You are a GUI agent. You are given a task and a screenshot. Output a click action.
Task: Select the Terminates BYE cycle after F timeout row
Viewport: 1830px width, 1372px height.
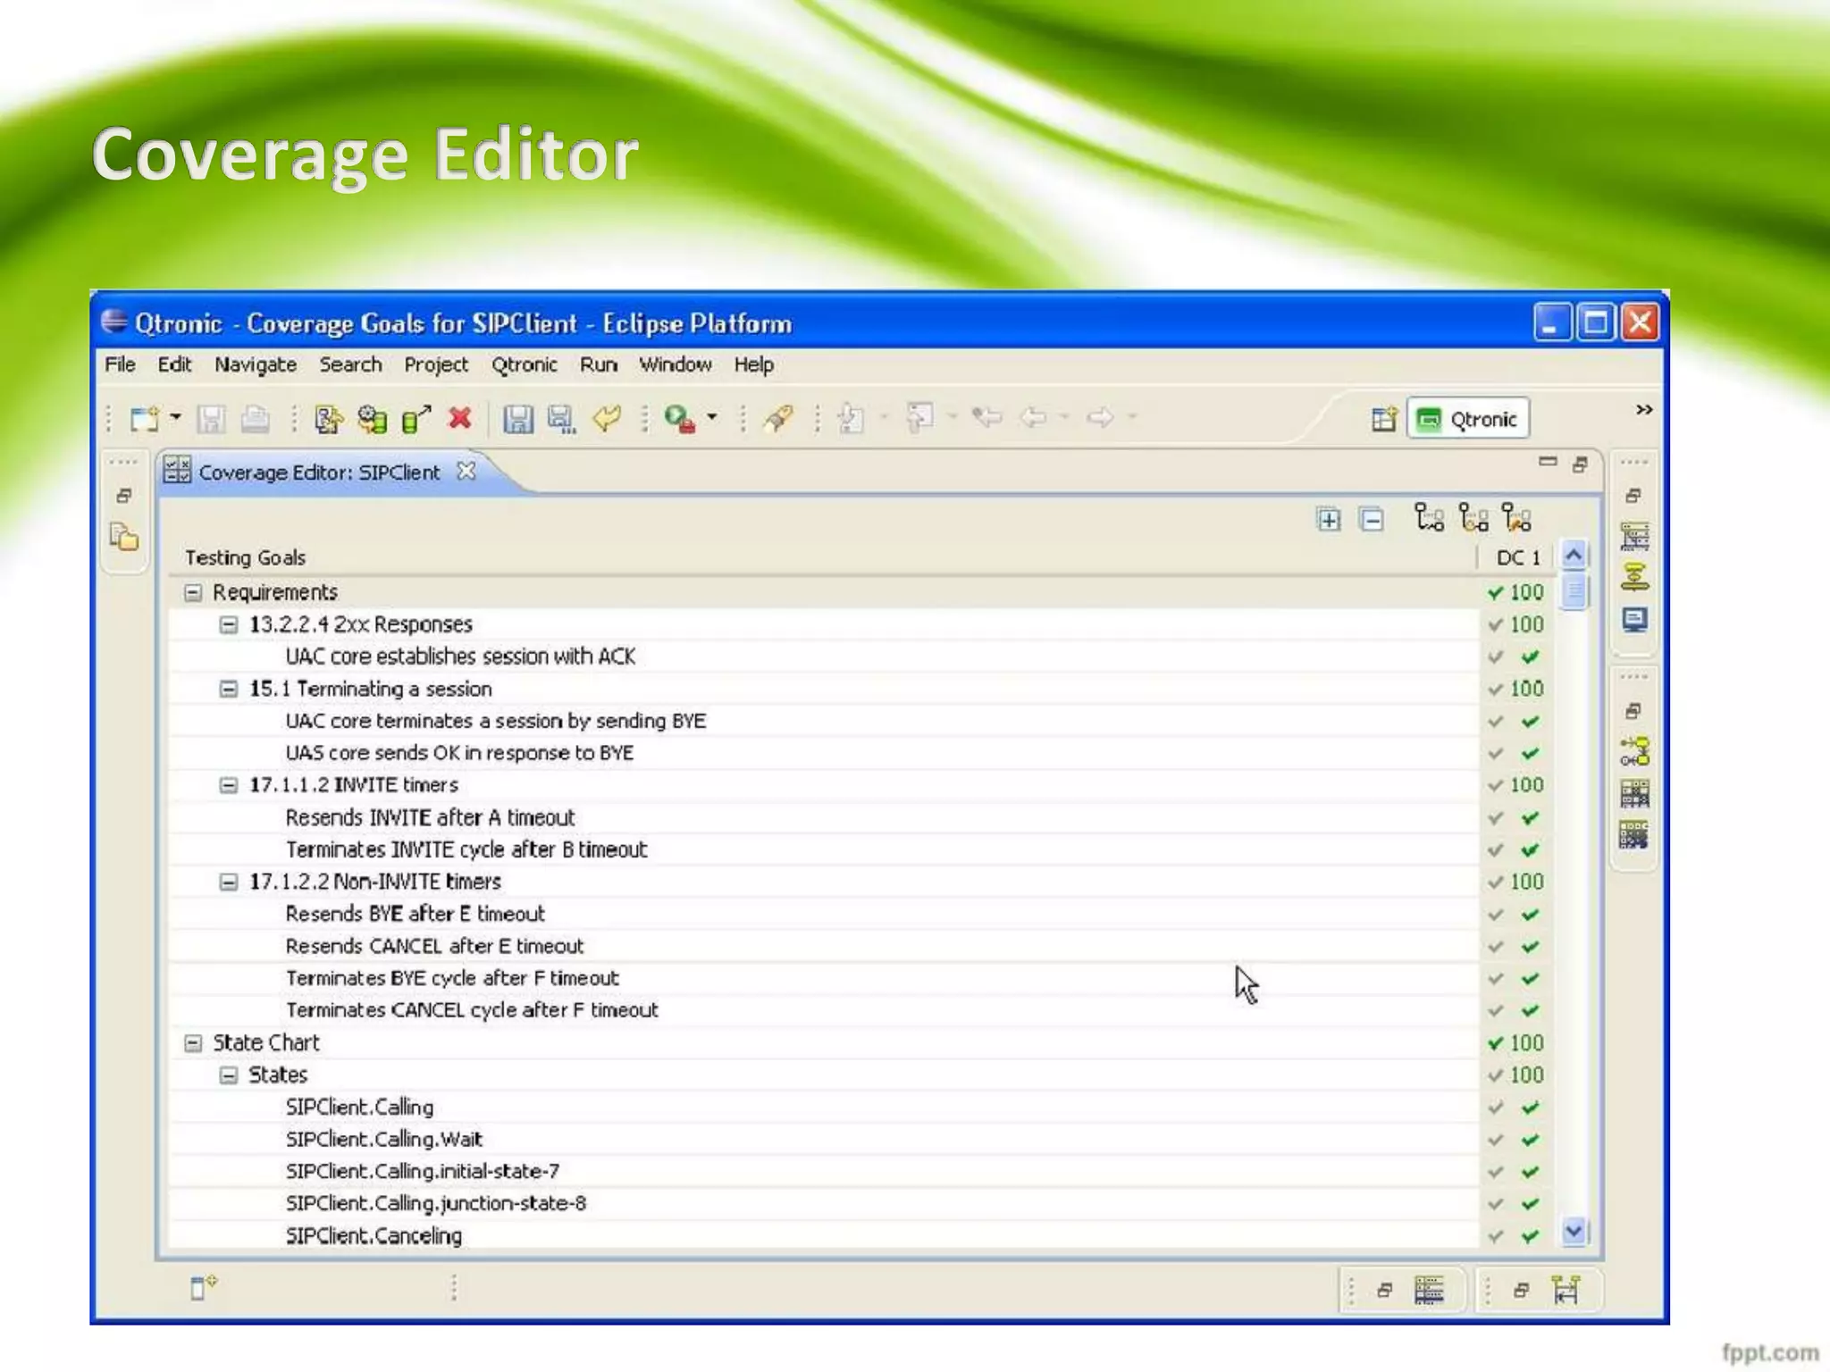452,978
